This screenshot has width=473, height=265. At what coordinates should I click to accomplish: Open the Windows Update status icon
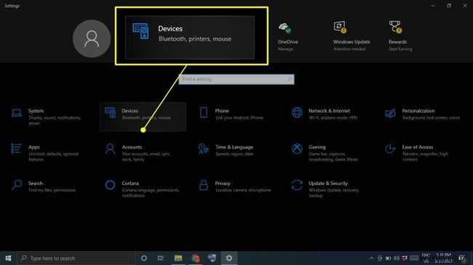340,27
